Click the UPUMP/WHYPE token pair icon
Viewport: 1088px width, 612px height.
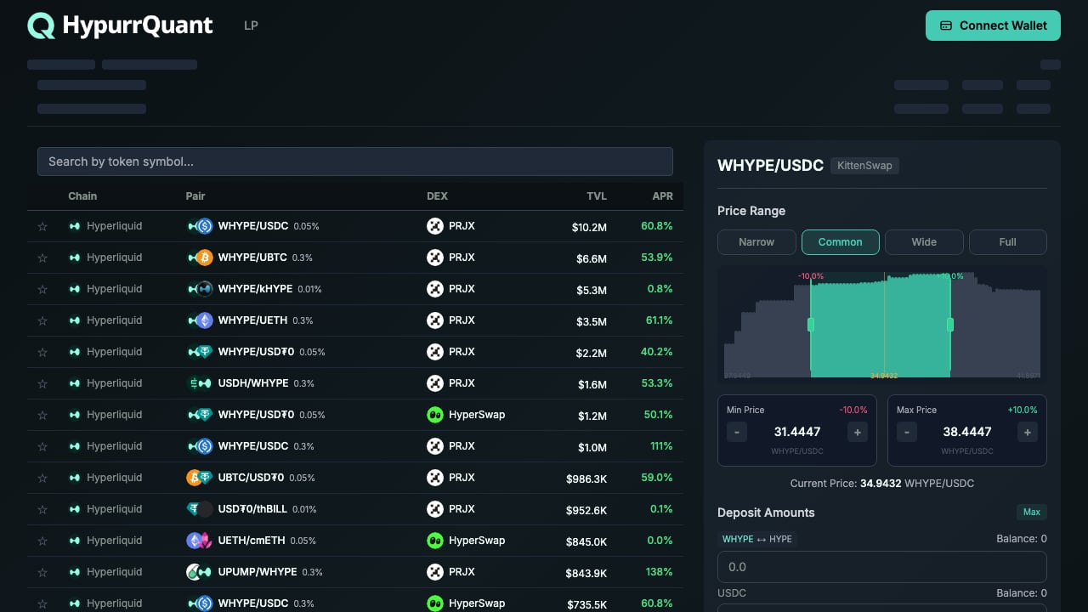click(200, 572)
